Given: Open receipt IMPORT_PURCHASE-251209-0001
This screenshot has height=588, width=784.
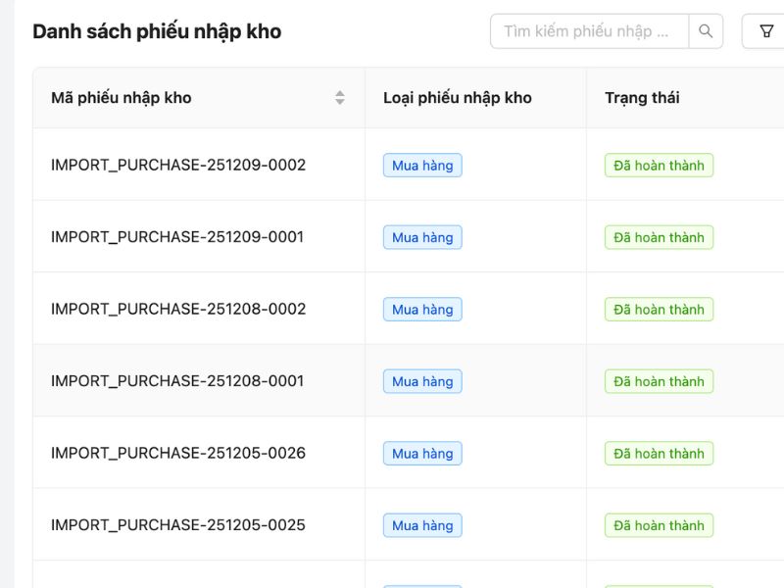Looking at the screenshot, I should click(177, 237).
